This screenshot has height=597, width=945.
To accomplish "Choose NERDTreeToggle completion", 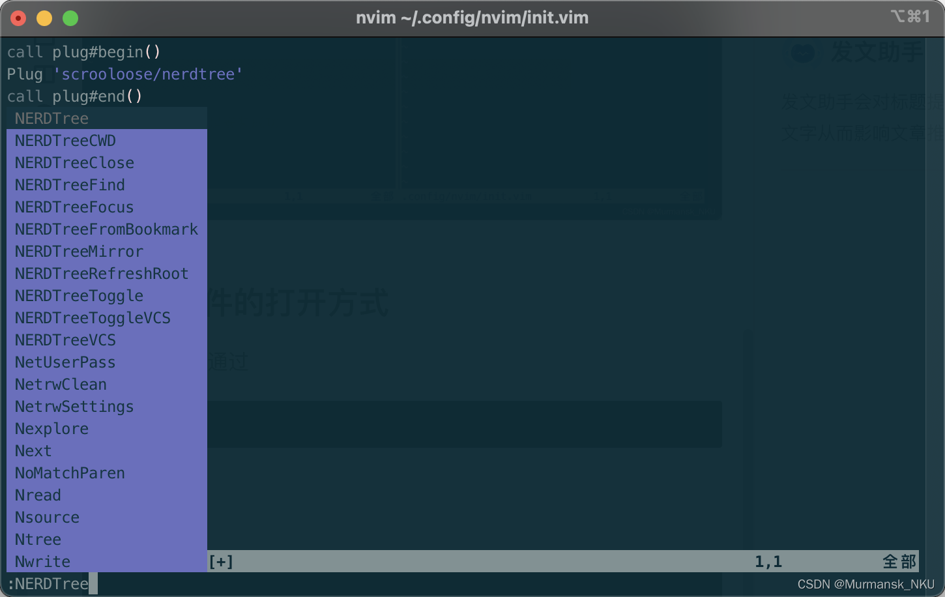I will [x=107, y=296].
